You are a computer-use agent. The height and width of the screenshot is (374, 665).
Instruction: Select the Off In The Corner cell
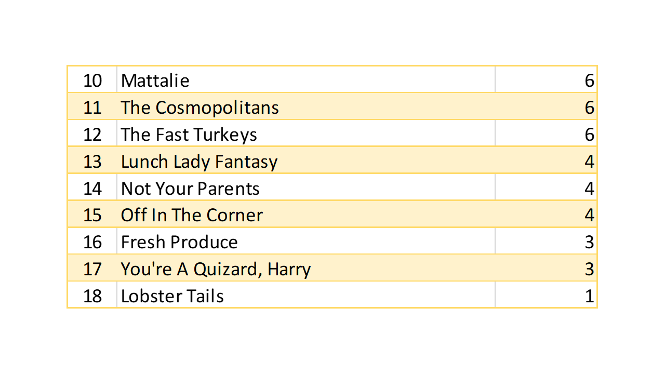coord(192,216)
